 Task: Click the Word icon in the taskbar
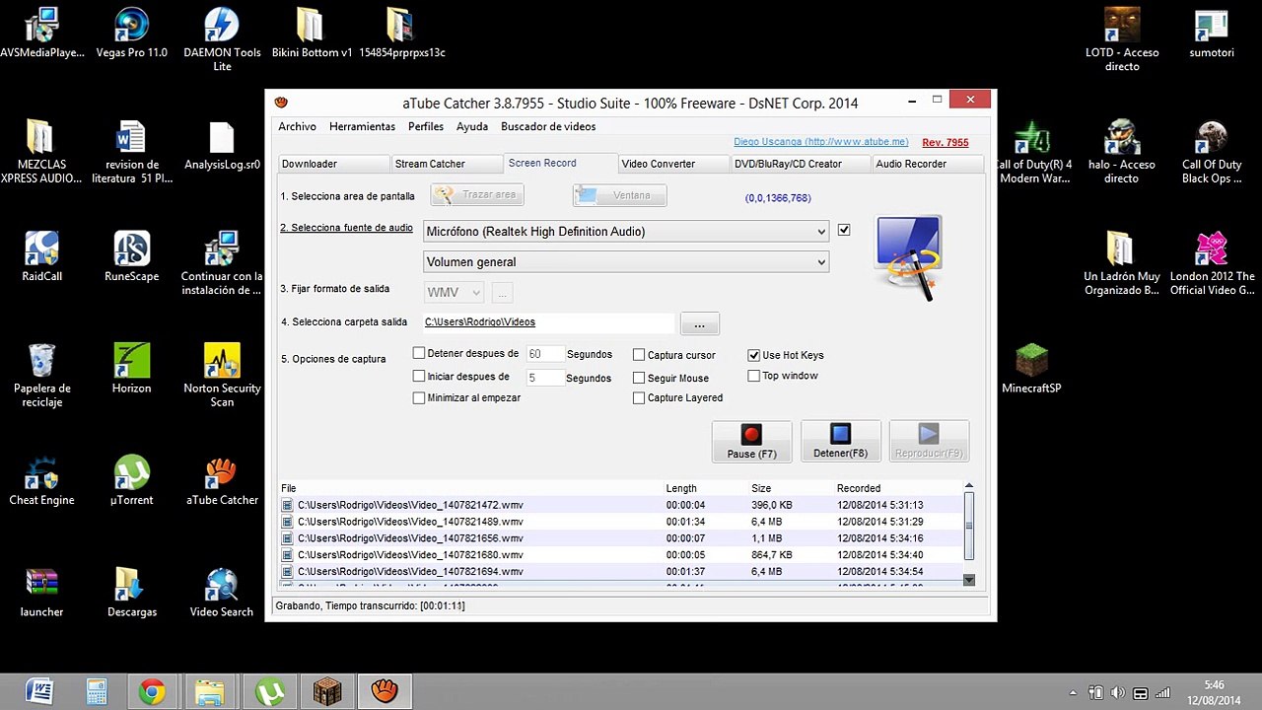(39, 692)
